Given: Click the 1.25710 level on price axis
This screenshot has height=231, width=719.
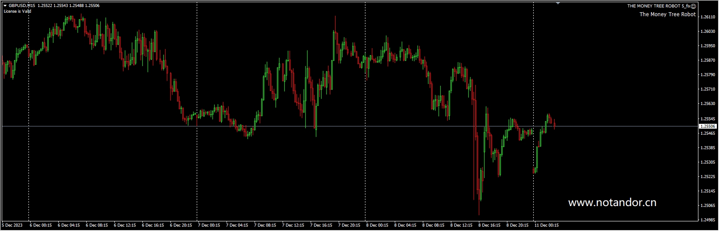Looking at the screenshot, I should (x=708, y=89).
